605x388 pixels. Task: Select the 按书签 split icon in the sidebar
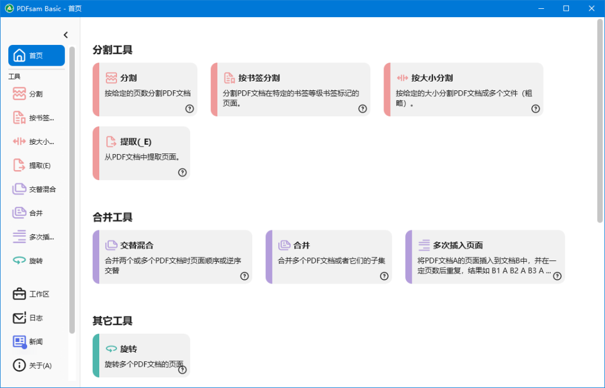point(19,118)
